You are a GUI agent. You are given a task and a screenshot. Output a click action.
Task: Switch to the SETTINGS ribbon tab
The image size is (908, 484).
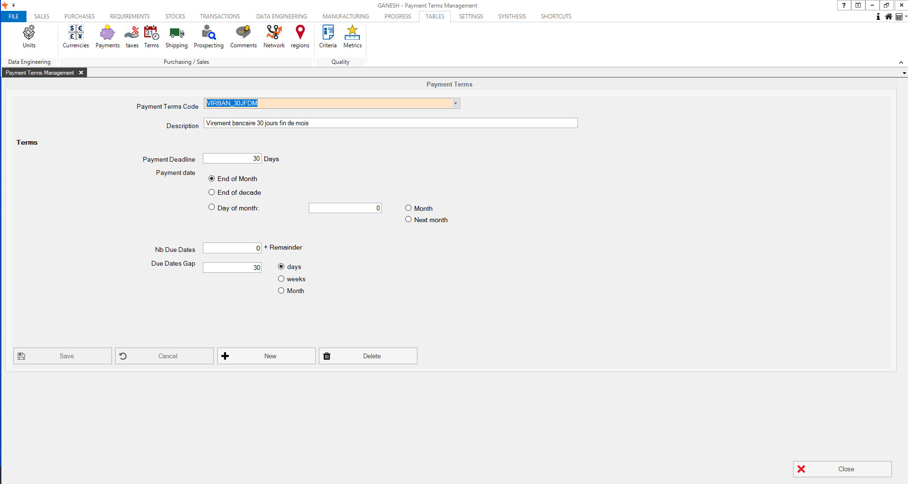pos(471,17)
